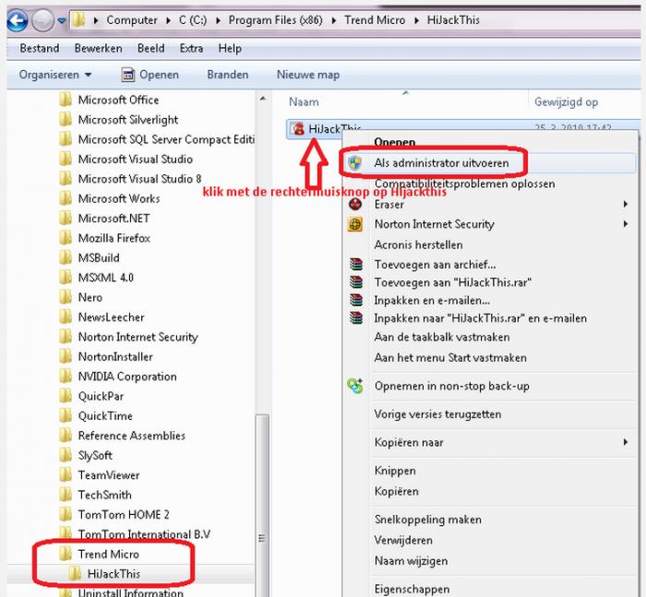Click the Branden toolbar button
Screen dimensions: 646x597
point(227,75)
